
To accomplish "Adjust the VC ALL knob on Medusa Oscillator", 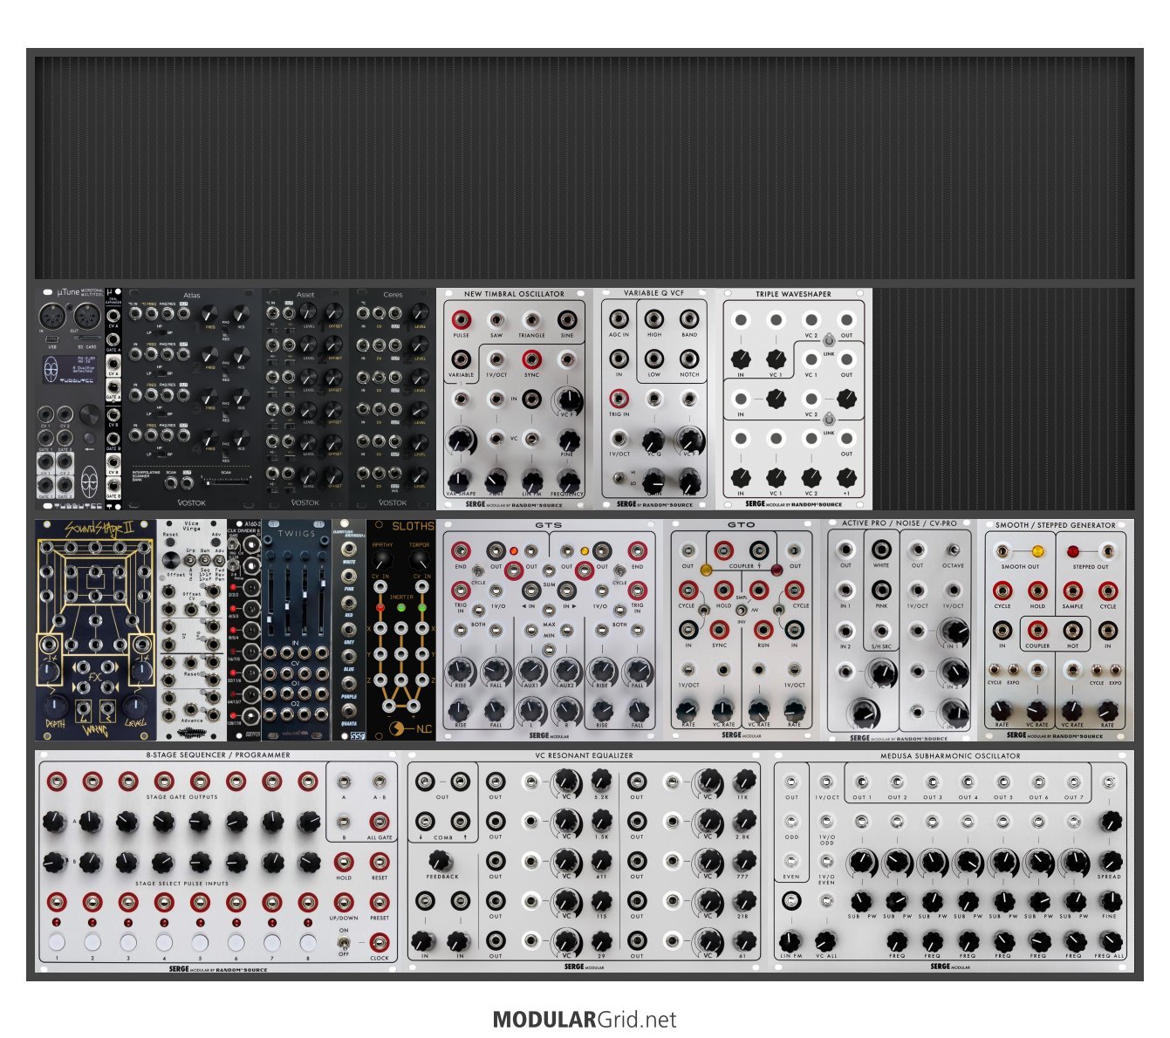I will pos(825,941).
